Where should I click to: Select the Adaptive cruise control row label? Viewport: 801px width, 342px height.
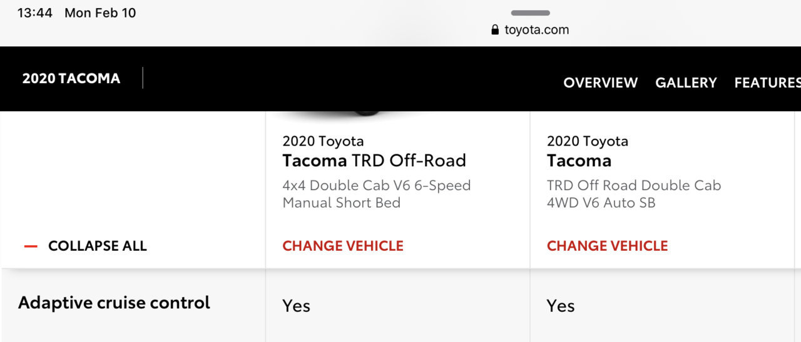[115, 303]
